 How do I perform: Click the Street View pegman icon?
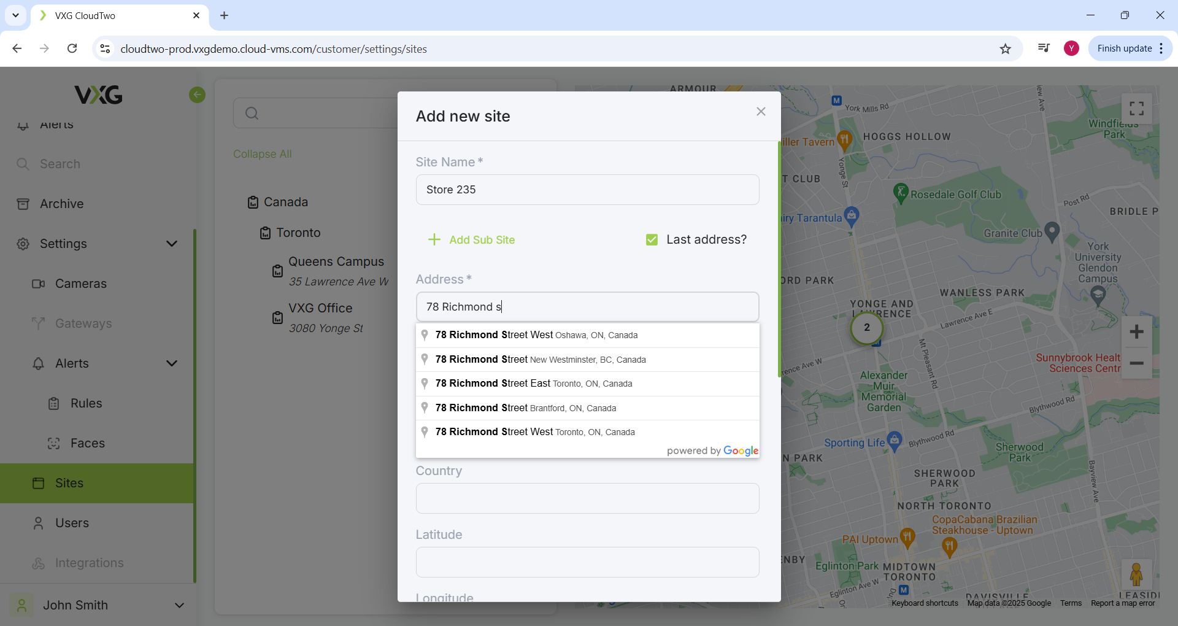1136,574
